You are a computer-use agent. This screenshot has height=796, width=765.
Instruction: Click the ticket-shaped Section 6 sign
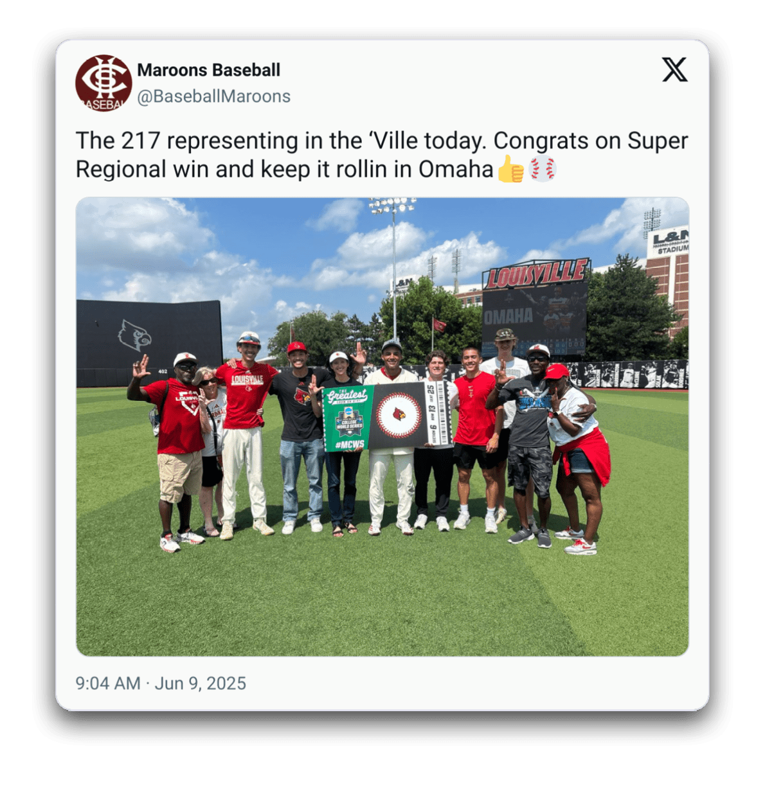(x=437, y=413)
